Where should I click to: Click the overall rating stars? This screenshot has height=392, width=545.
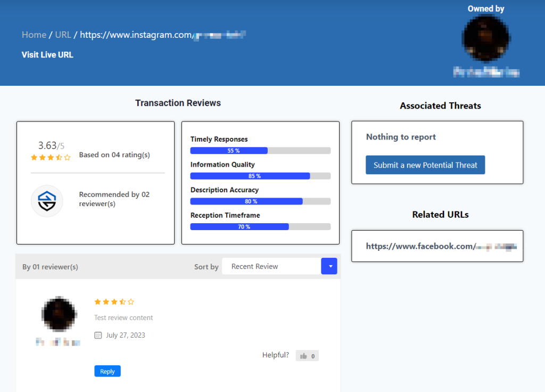click(x=51, y=158)
